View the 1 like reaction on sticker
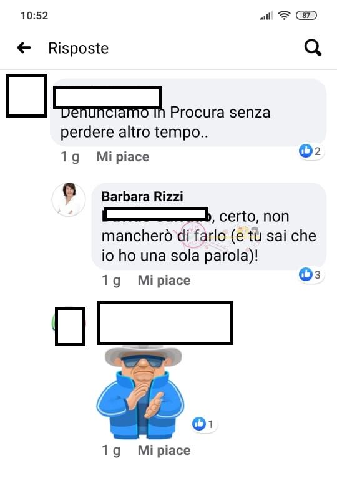The width and height of the screenshot is (337, 480). (x=203, y=424)
